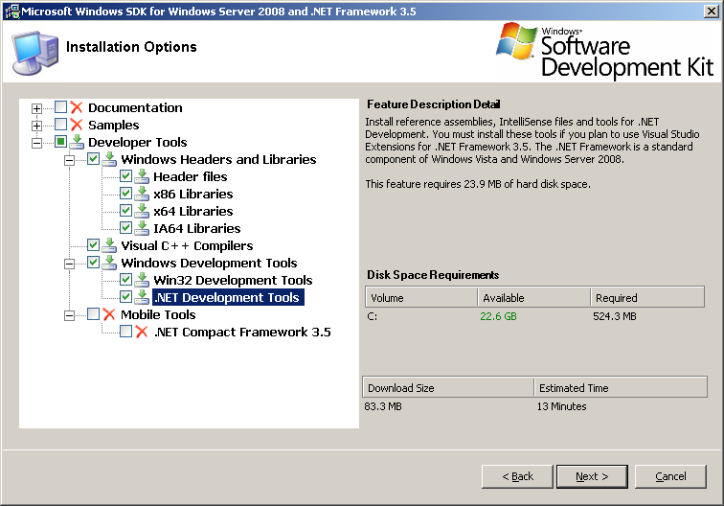The image size is (724, 506).
Task: Uncheck .NET Development Tools checkbox
Action: pos(125,297)
